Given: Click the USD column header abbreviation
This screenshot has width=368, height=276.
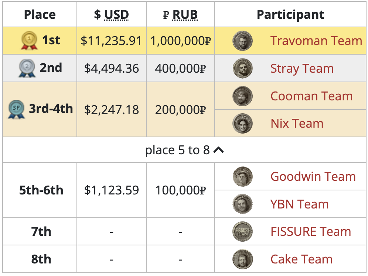Looking at the screenshot, I should pos(116,15).
